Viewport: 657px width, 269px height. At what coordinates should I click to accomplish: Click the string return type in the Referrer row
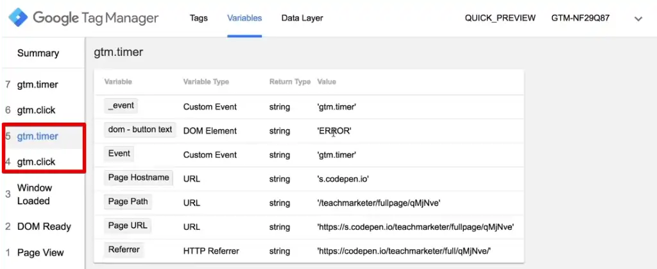[280, 252]
